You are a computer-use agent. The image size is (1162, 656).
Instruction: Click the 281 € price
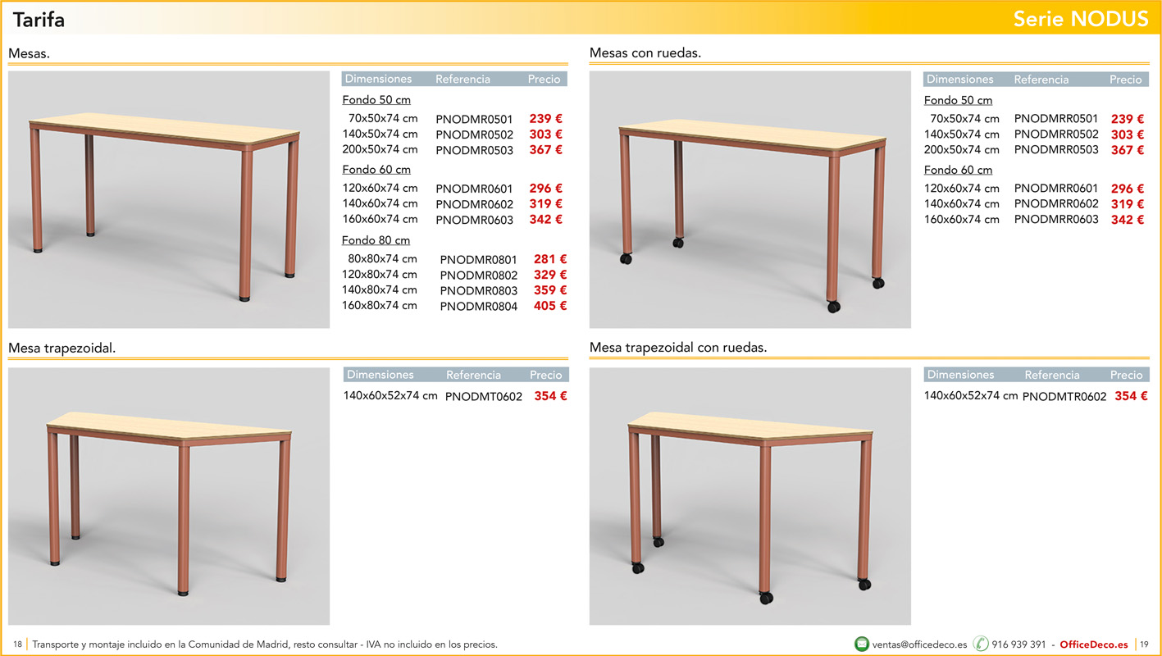[550, 260]
